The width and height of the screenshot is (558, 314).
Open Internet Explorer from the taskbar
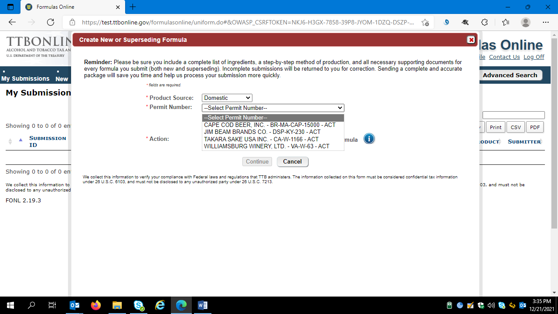point(160,305)
